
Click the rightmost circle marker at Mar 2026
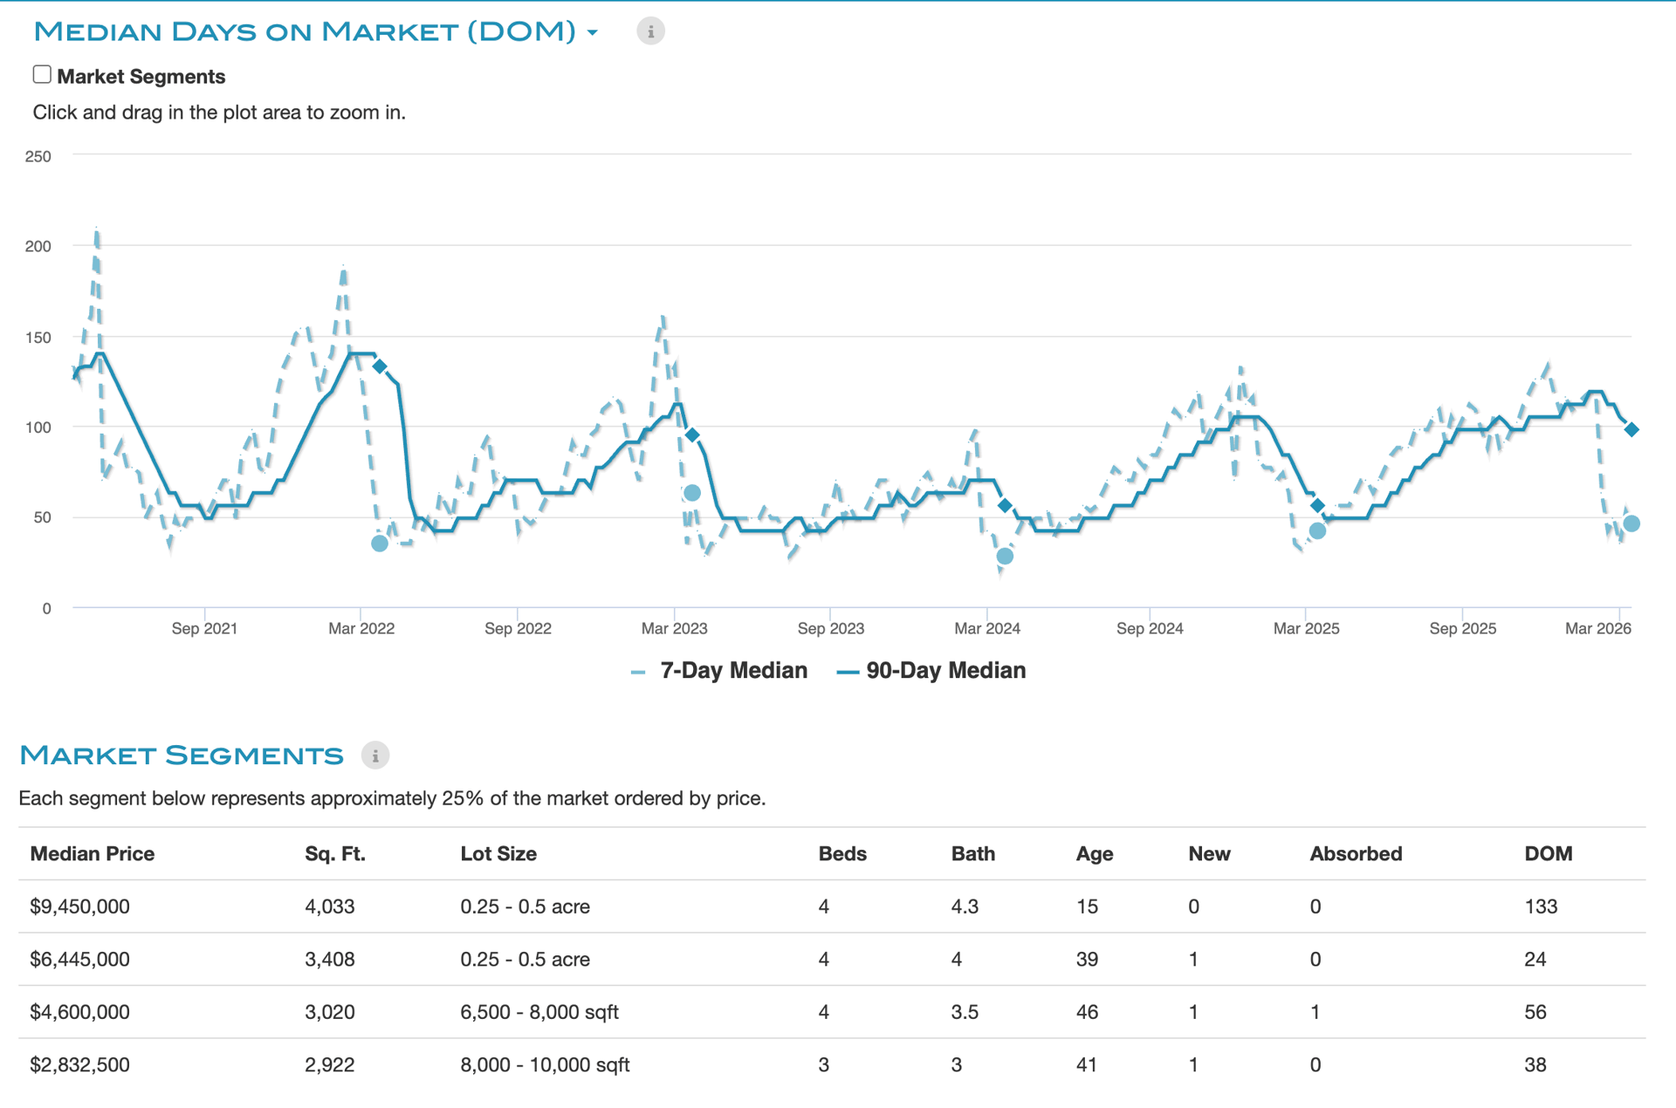[1631, 523]
